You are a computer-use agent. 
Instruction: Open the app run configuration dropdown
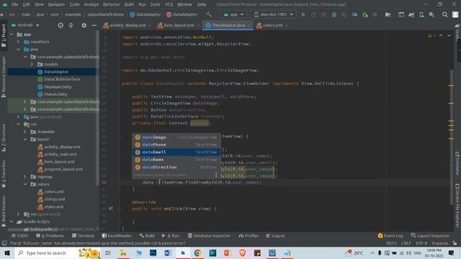(233, 14)
